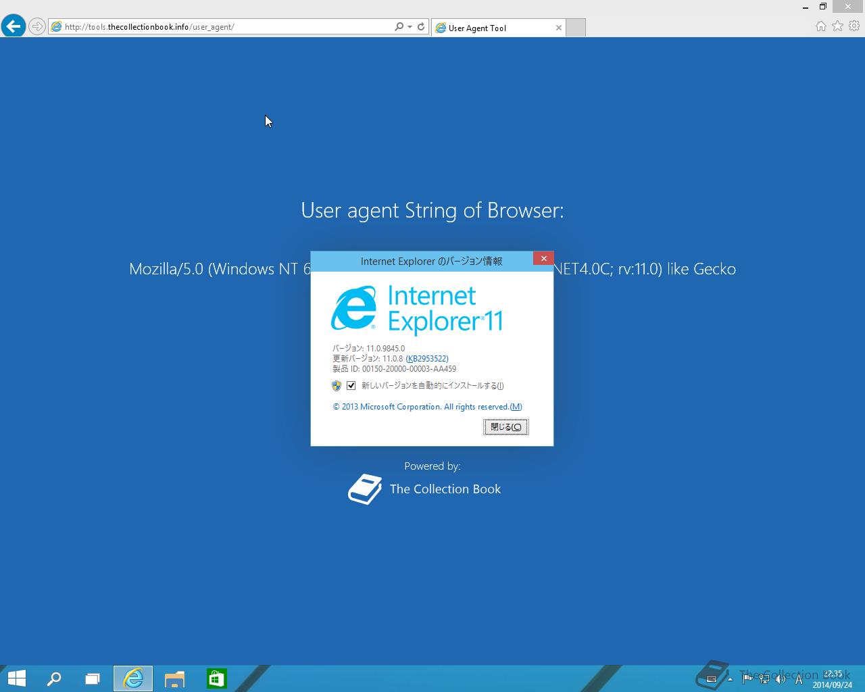The height and width of the screenshot is (692, 865).
Task: Open the Microsoft Corporation copyright link
Action: [x=427, y=407]
